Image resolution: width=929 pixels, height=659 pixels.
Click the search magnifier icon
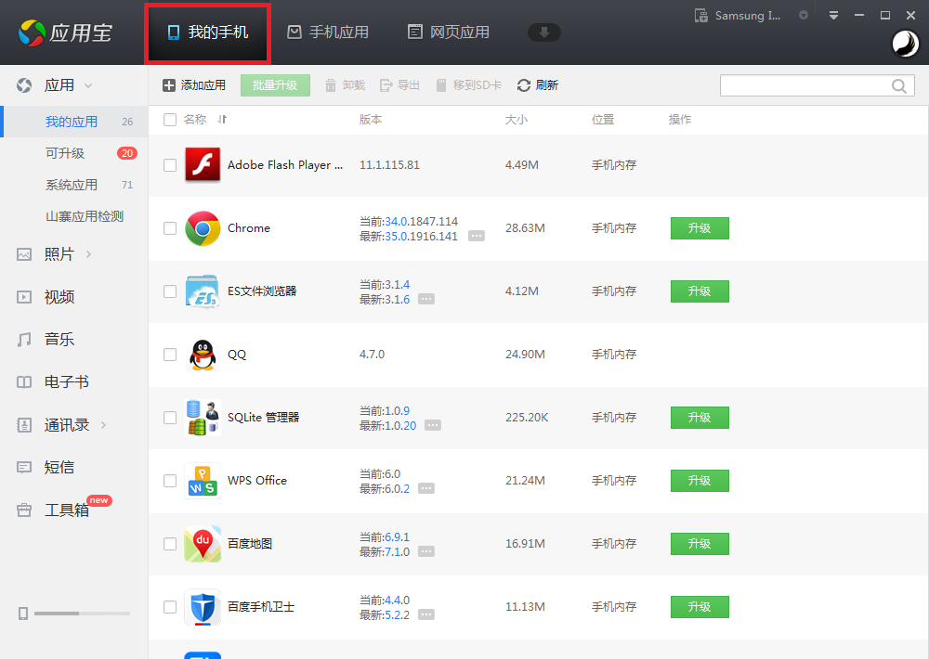[898, 85]
